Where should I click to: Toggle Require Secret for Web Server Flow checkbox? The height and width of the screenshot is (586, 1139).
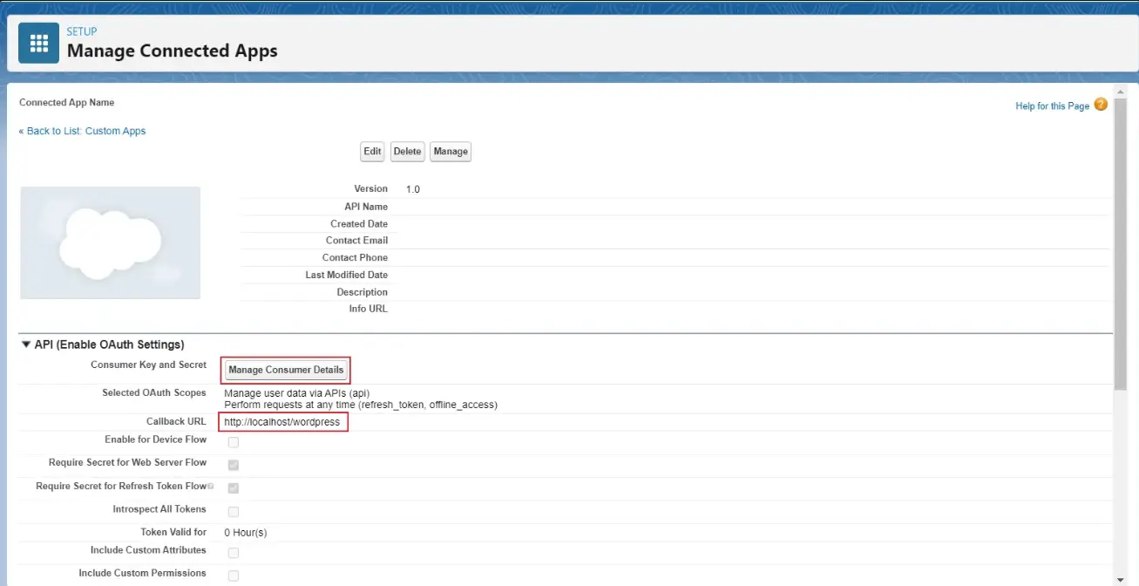[233, 465]
